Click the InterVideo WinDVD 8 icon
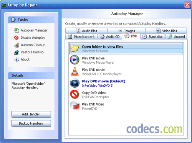 point(74,83)
